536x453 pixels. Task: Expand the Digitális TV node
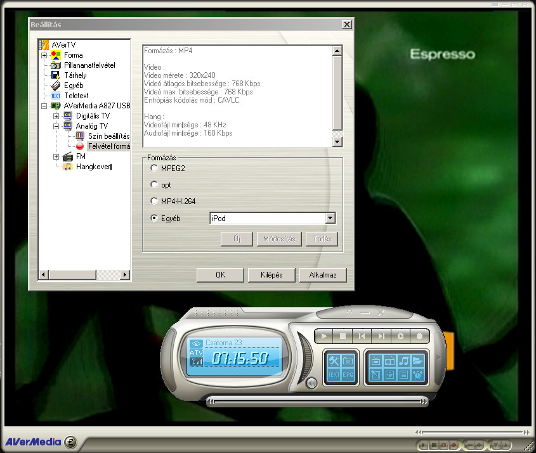(56, 116)
